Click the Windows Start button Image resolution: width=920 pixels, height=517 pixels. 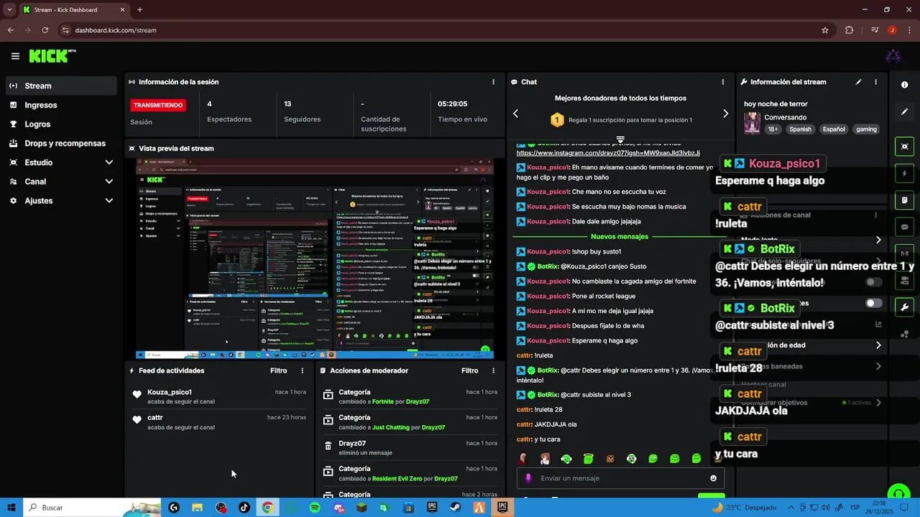pyautogui.click(x=11, y=508)
